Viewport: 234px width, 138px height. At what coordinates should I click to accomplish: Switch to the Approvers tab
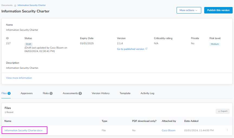coord(27,93)
